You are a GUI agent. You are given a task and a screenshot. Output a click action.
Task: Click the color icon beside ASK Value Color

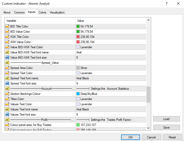click(7, 42)
